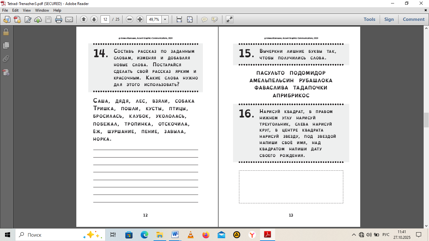
Task: Click the zoom out minus button
Action: click(129, 19)
